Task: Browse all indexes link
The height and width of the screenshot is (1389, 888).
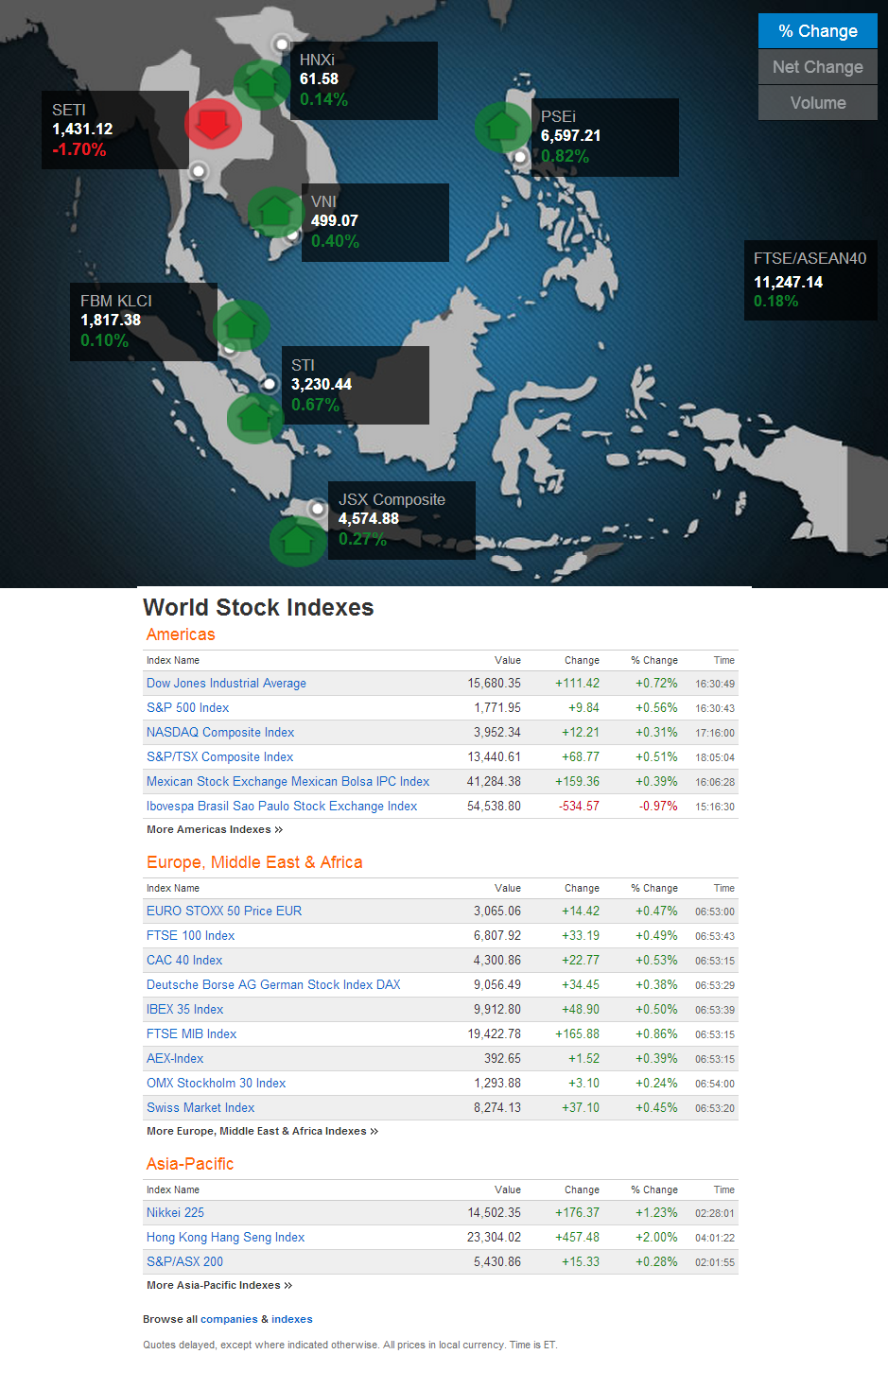Action: point(292,1319)
